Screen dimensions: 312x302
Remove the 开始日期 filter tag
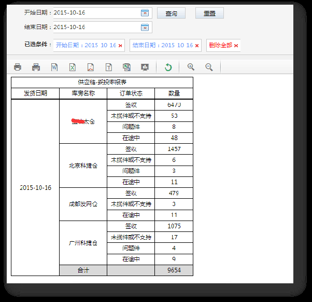(120, 46)
